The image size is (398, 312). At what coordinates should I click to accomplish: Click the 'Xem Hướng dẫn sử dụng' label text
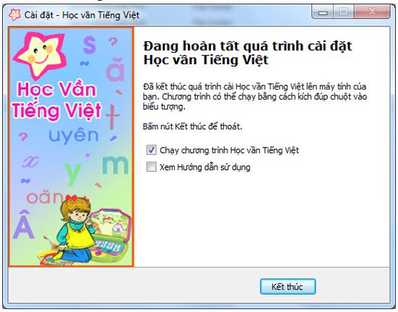205,168
